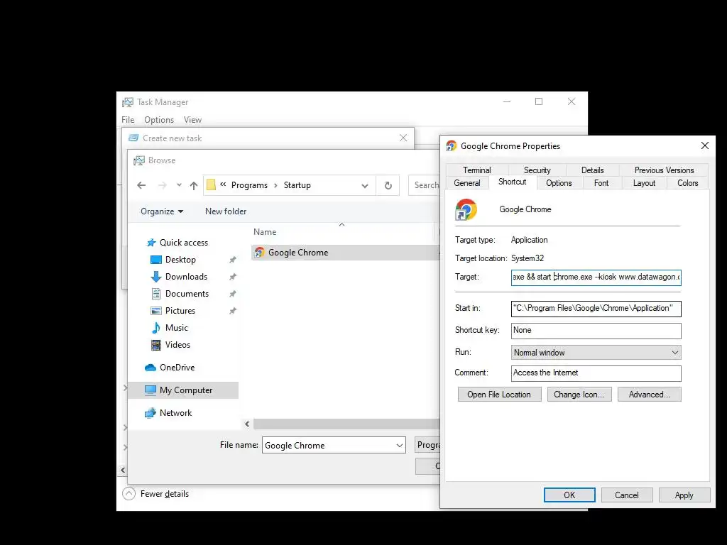The image size is (727, 545).
Task: Click the pin icon next to Downloads
Action: pos(233,277)
